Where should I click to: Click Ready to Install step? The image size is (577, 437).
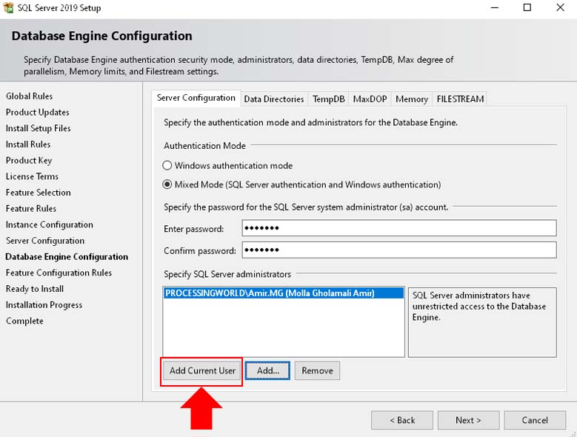[x=35, y=289]
